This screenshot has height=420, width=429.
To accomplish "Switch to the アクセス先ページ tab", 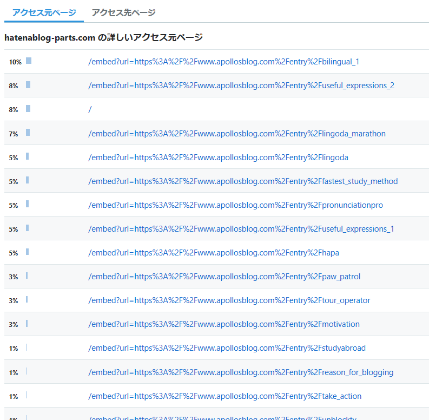I will coord(123,12).
